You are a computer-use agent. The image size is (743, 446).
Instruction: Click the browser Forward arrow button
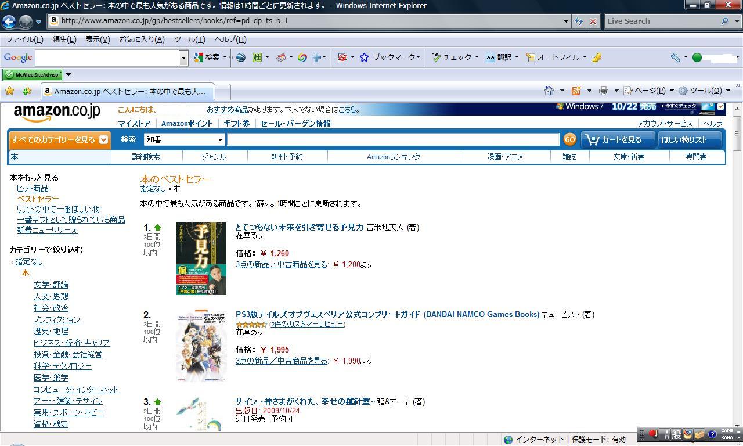pyautogui.click(x=26, y=21)
